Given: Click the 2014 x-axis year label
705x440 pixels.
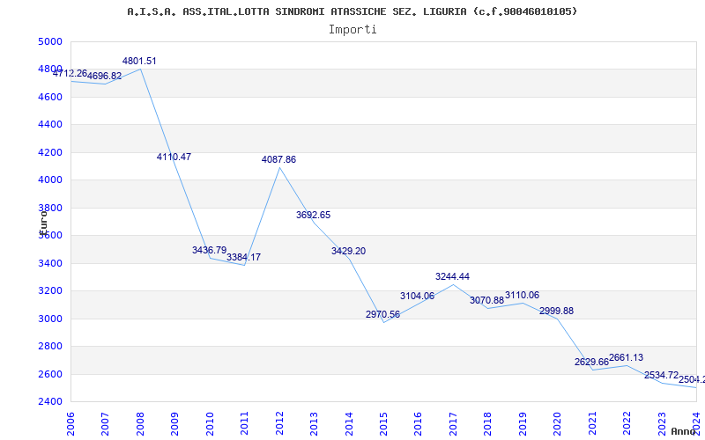Looking at the screenshot, I should coord(349,423).
